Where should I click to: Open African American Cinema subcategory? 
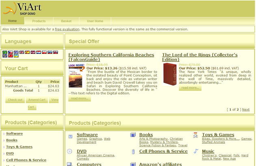(95, 155)
